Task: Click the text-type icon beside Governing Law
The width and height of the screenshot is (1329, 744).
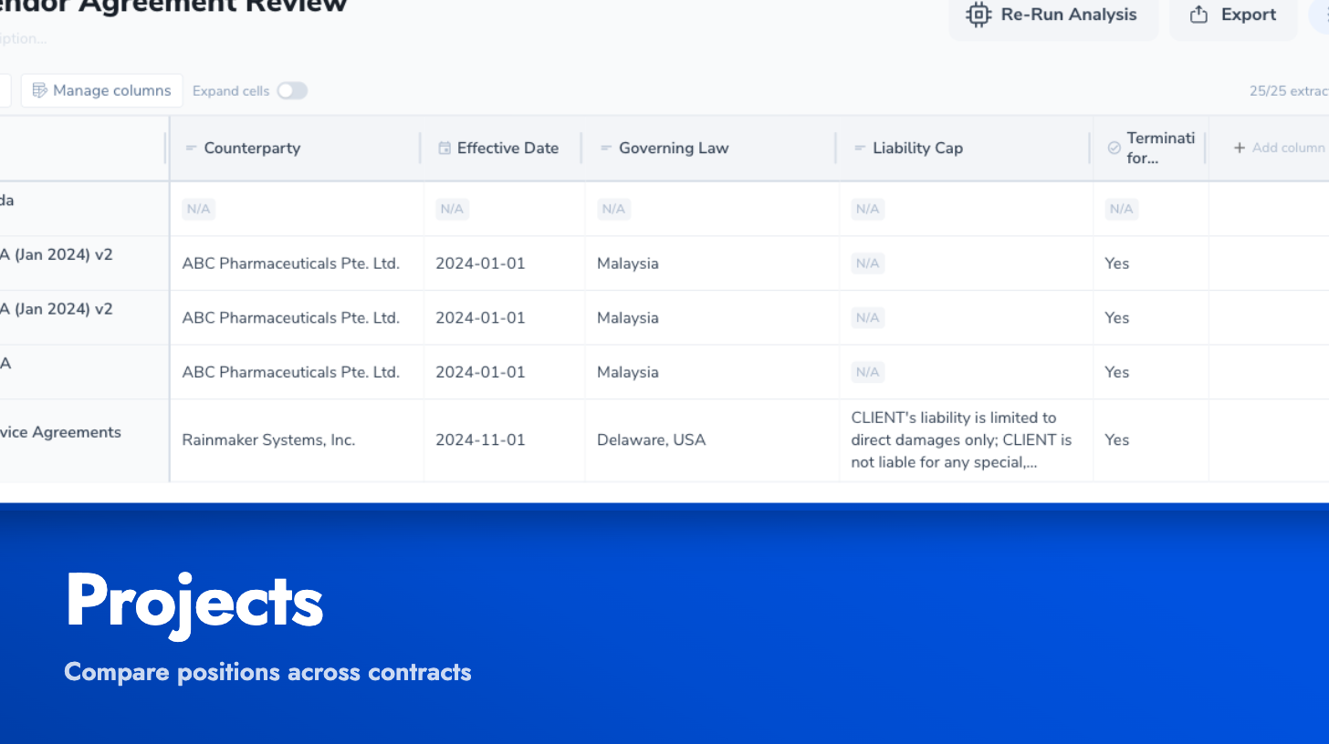Action: click(604, 147)
